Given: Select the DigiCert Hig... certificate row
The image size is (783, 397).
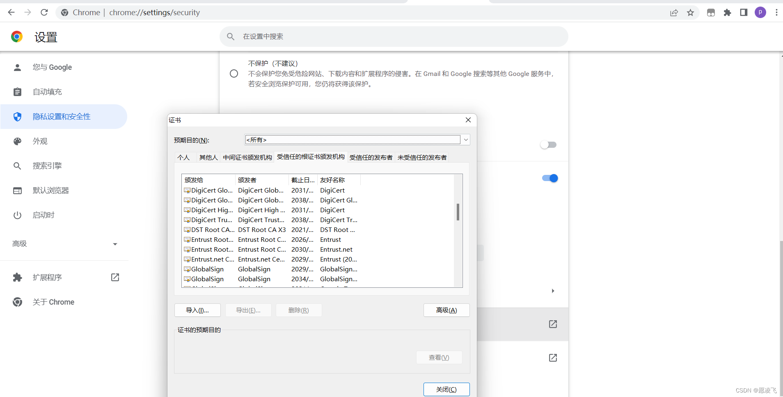Looking at the screenshot, I should (x=272, y=210).
